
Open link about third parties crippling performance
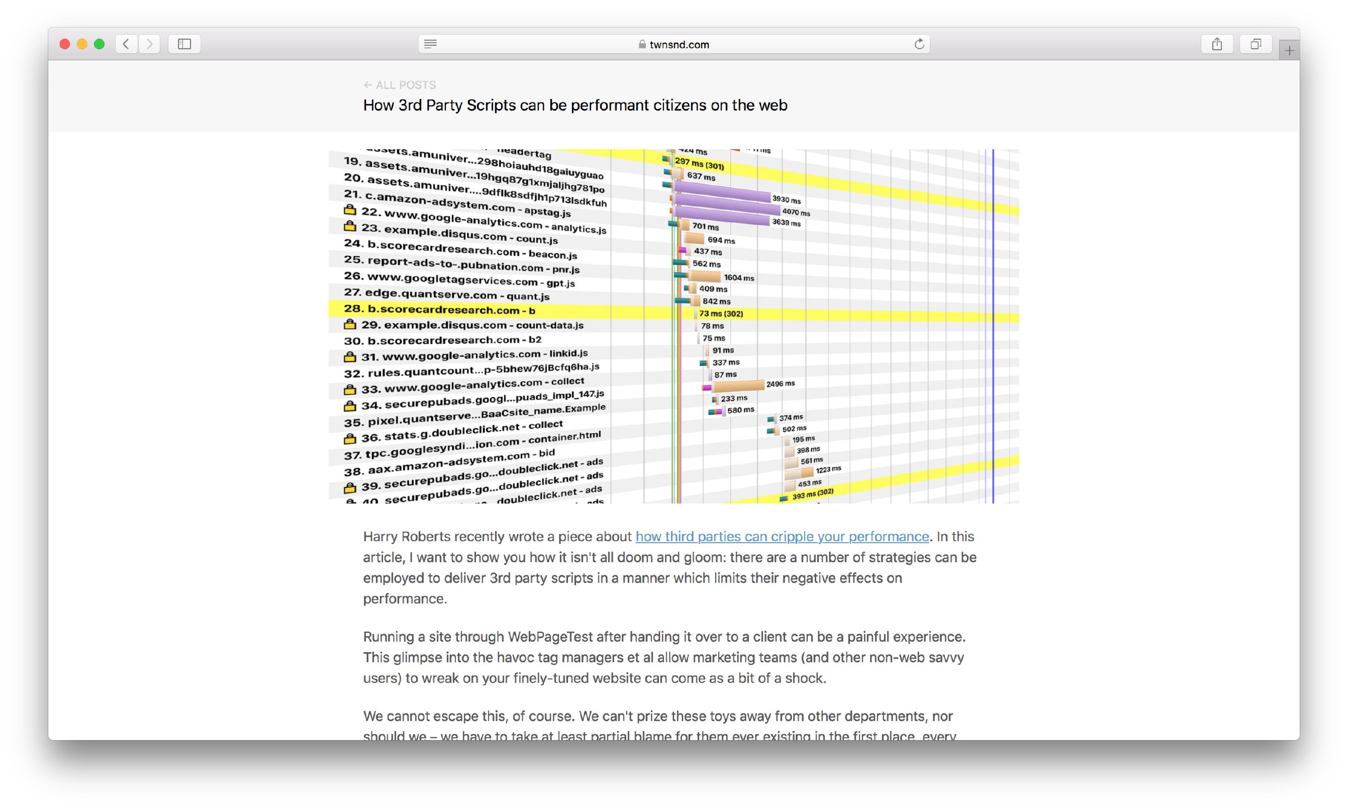782,536
